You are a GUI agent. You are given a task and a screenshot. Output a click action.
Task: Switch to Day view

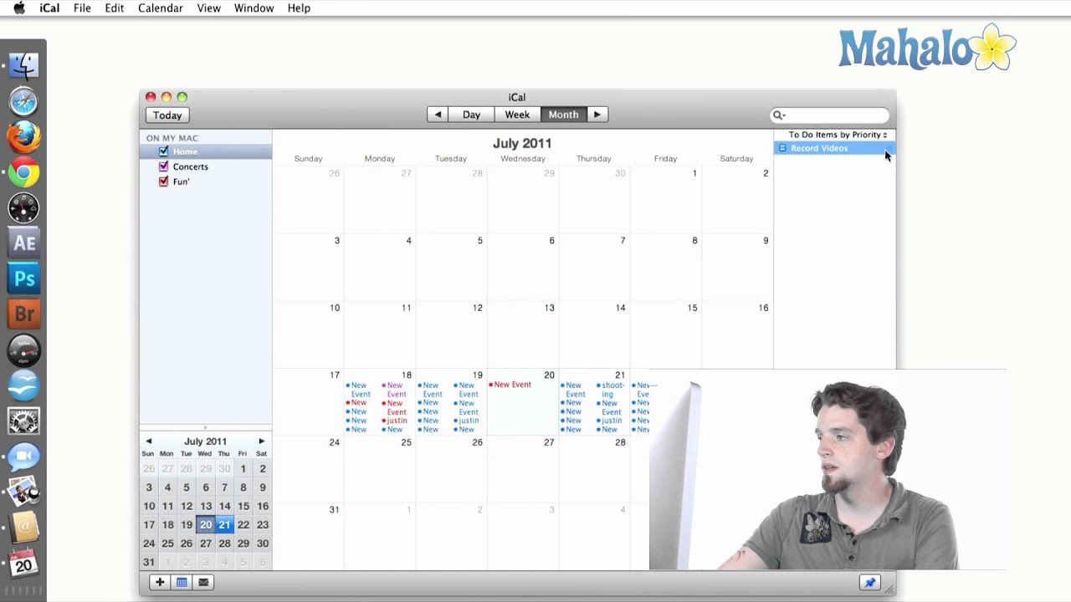(x=471, y=115)
